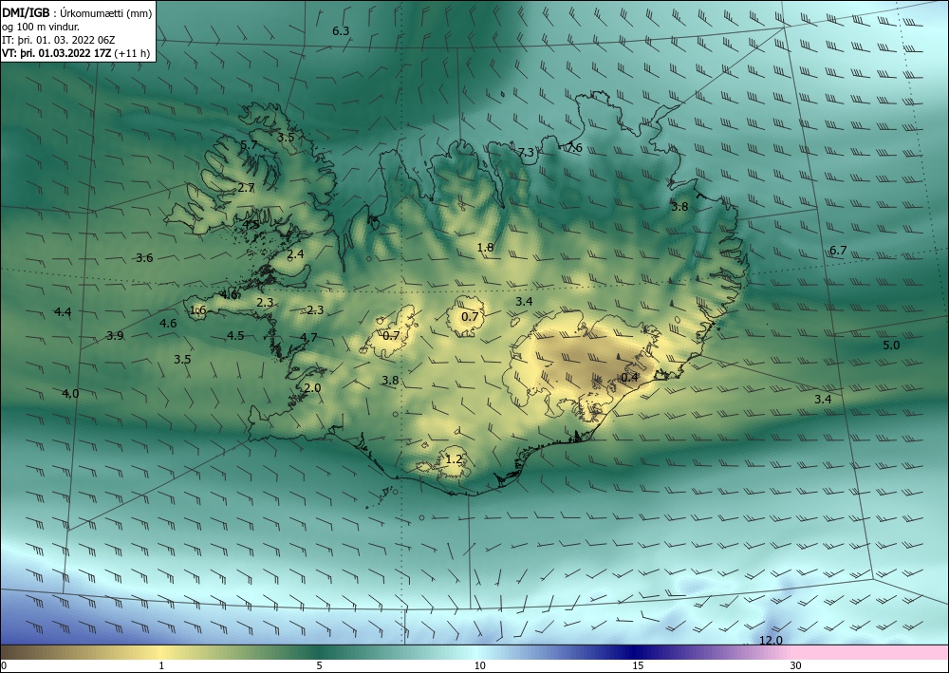Click the 5.7 value in the Westfjords
This screenshot has width=949, height=673.
(249, 144)
